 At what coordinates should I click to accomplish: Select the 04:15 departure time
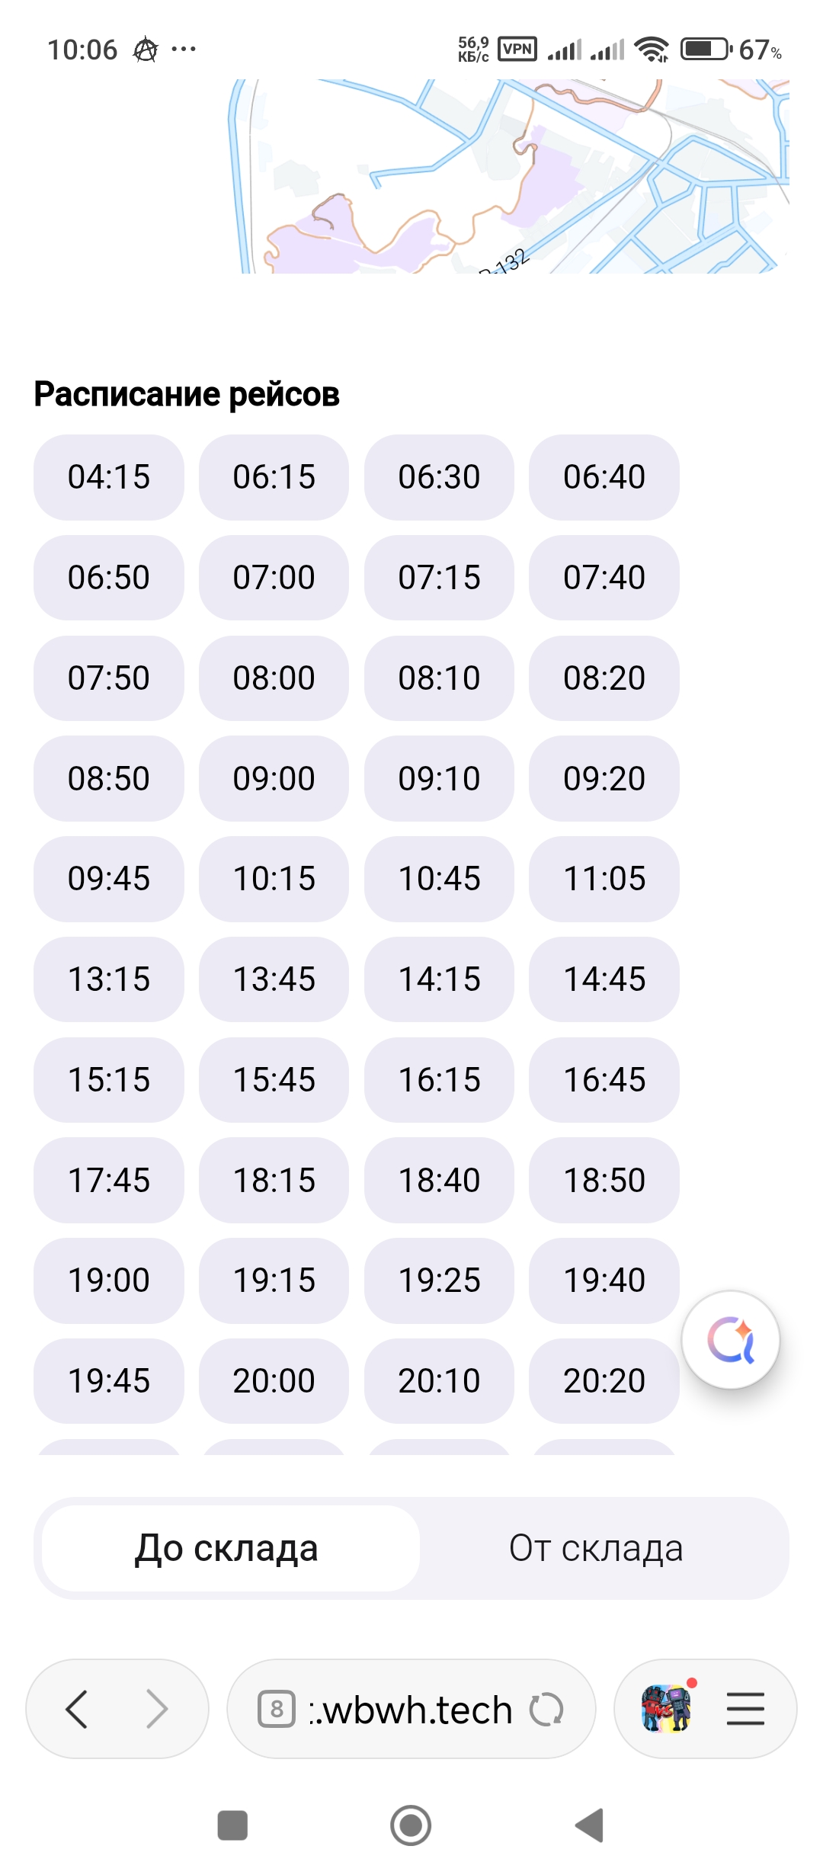click(x=109, y=477)
